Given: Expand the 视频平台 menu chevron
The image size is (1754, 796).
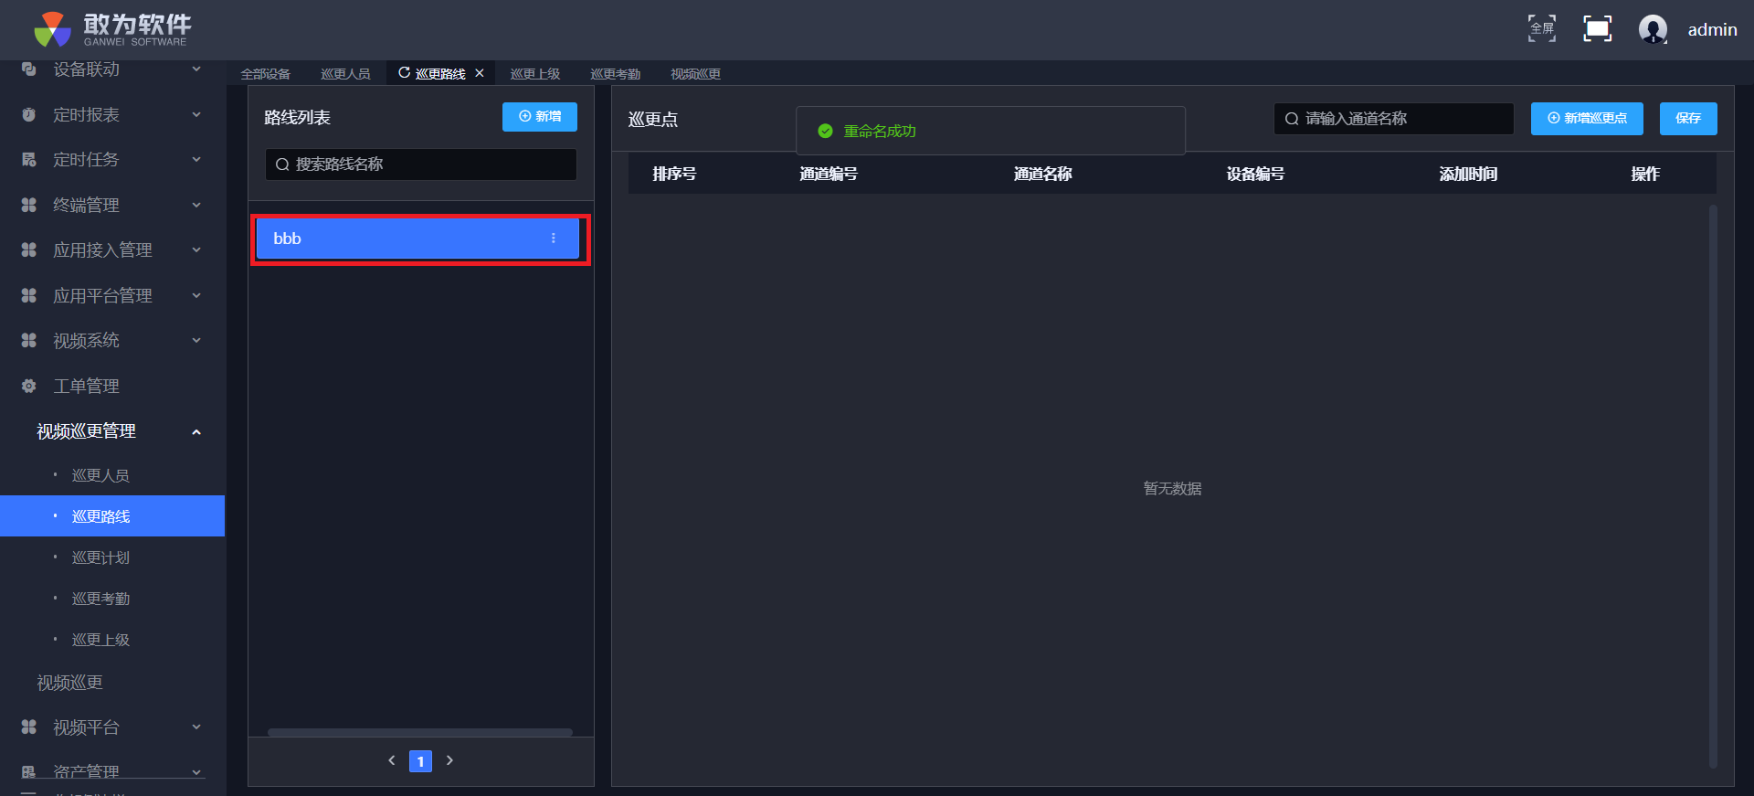Looking at the screenshot, I should coord(196,727).
